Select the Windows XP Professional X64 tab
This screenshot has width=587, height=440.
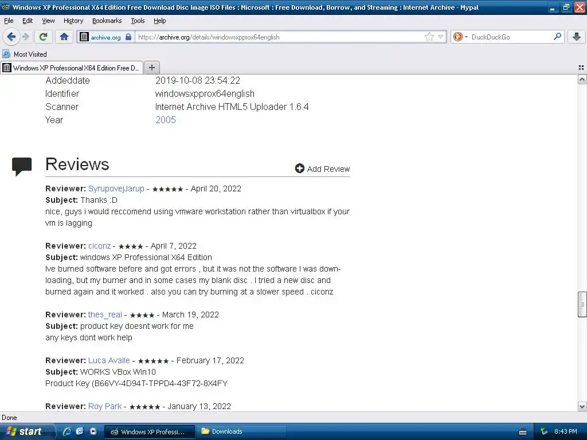(72, 68)
